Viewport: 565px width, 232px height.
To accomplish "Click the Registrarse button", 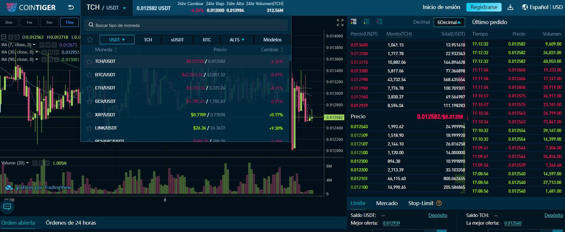I will [484, 7].
